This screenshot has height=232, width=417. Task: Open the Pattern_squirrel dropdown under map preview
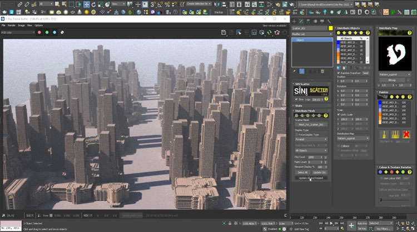coord(395,75)
